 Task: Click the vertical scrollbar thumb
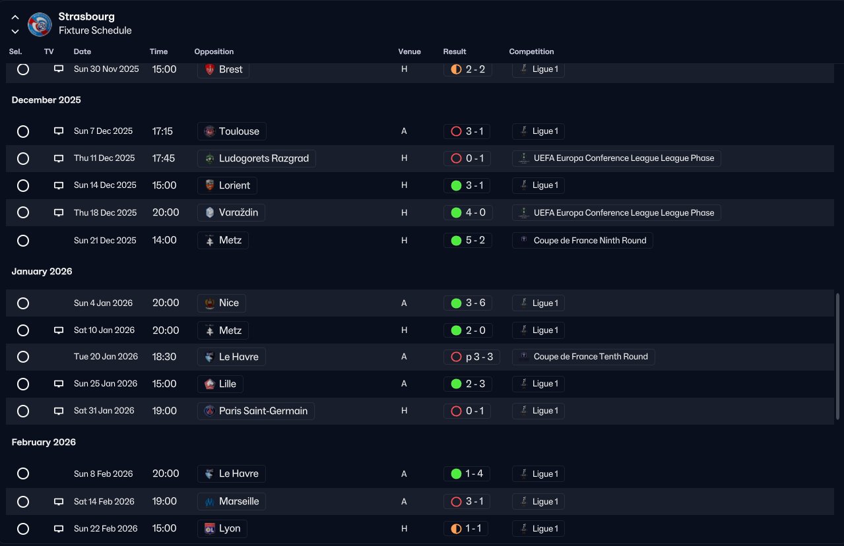click(x=838, y=356)
